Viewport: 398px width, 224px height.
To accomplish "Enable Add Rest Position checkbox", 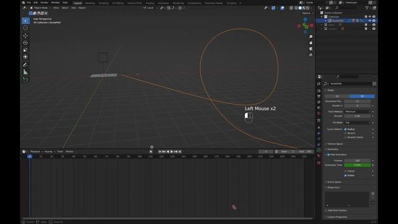I will 326,210.
